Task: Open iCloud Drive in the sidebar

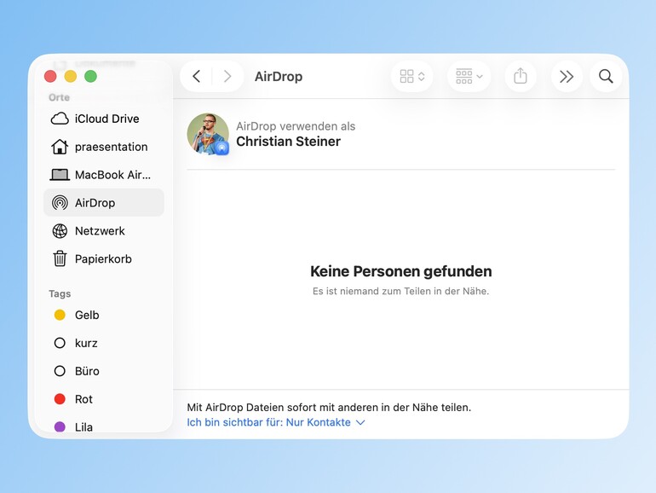Action: point(104,119)
